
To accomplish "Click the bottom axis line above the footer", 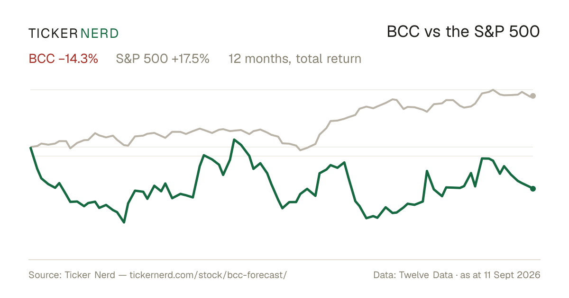I will (284, 259).
